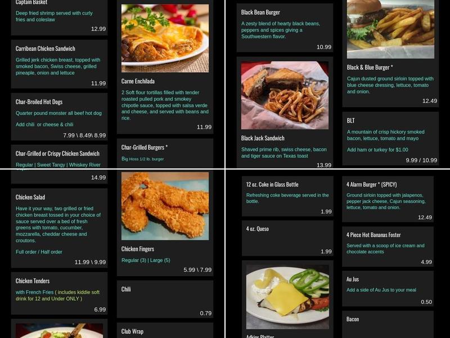Click the Black Jack Sandwich image

285,95
